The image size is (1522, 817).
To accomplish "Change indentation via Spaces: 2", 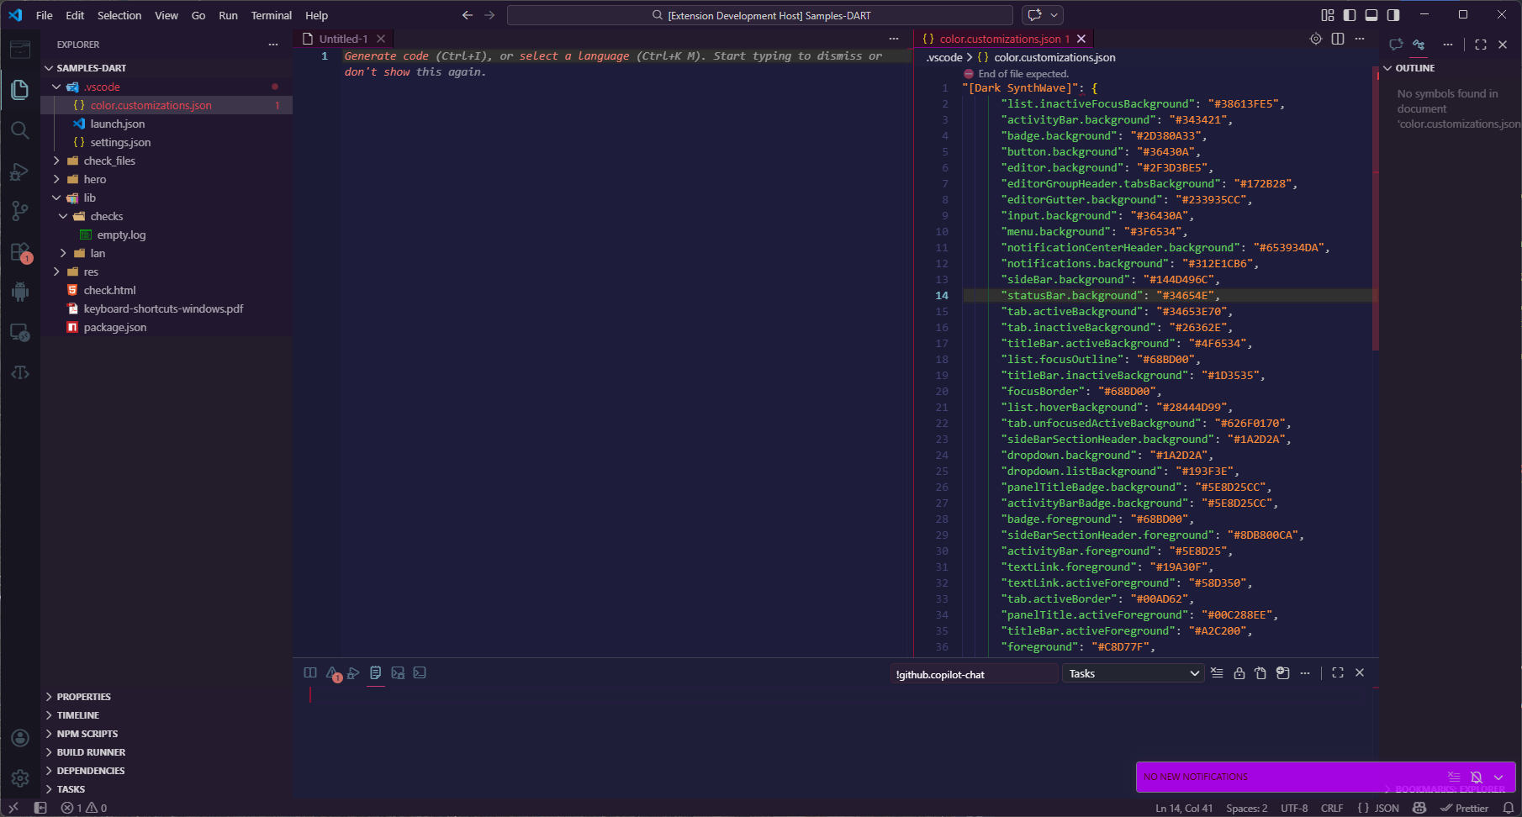I will click(x=1247, y=808).
